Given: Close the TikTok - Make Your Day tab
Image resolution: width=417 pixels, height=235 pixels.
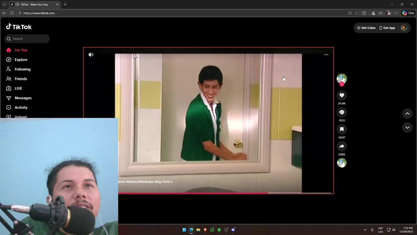Looking at the screenshot, I should [57, 5].
